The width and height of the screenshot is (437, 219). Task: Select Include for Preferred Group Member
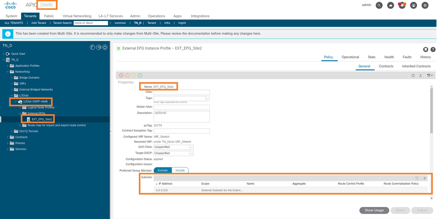tap(180, 171)
